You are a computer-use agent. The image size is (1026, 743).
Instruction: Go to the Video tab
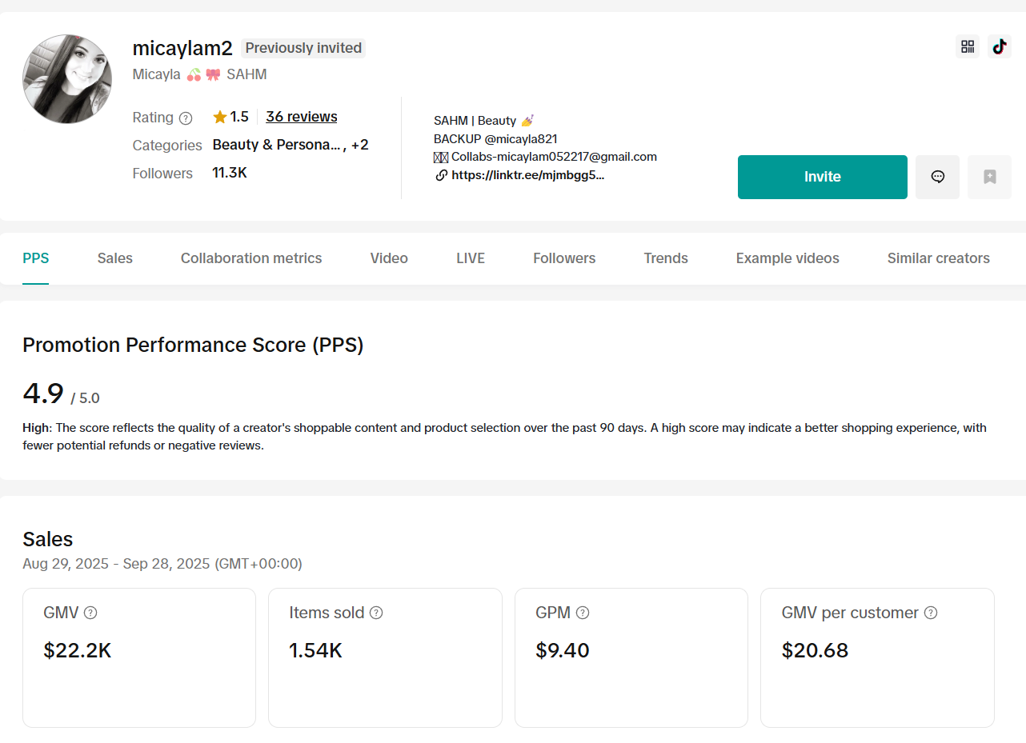pos(389,258)
